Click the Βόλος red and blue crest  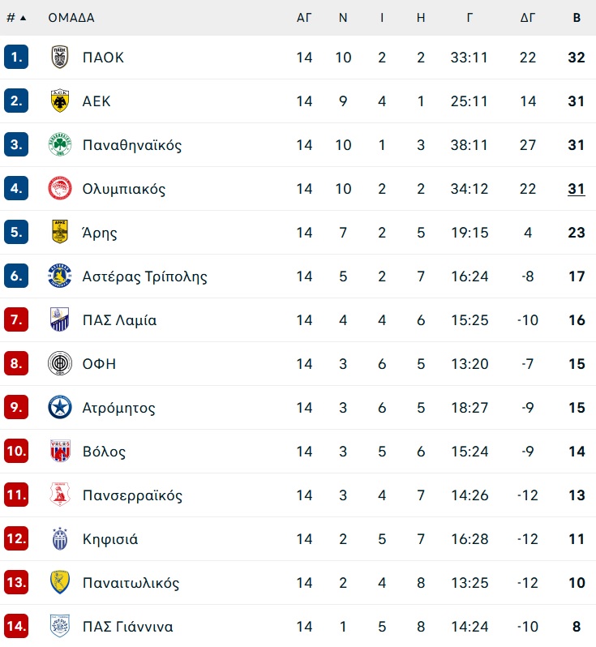point(60,451)
